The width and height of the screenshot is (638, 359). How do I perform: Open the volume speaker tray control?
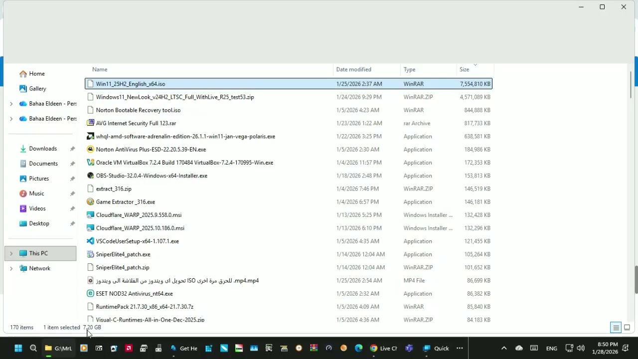coord(580,349)
